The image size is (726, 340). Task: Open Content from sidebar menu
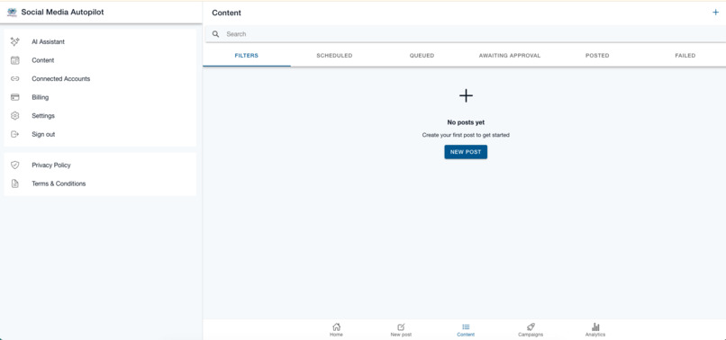pyautogui.click(x=100, y=60)
